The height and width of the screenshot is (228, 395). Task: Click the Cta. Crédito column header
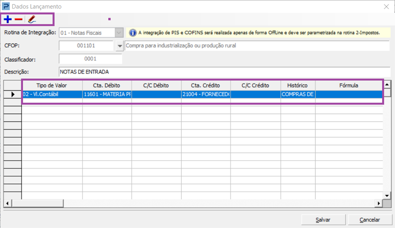tap(206, 86)
